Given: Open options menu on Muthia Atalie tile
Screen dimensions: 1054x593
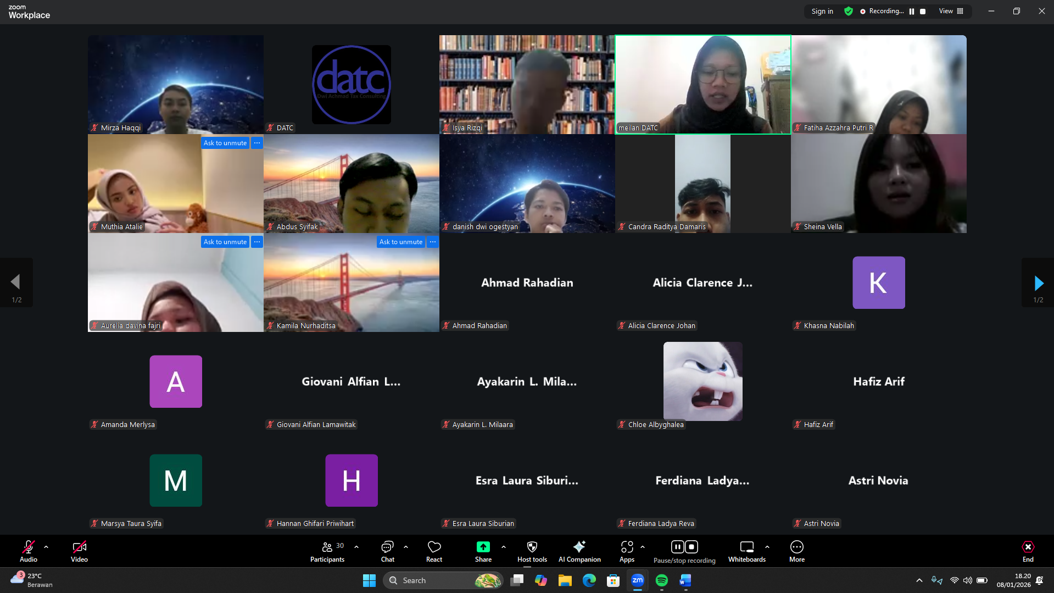Looking at the screenshot, I should 257,143.
